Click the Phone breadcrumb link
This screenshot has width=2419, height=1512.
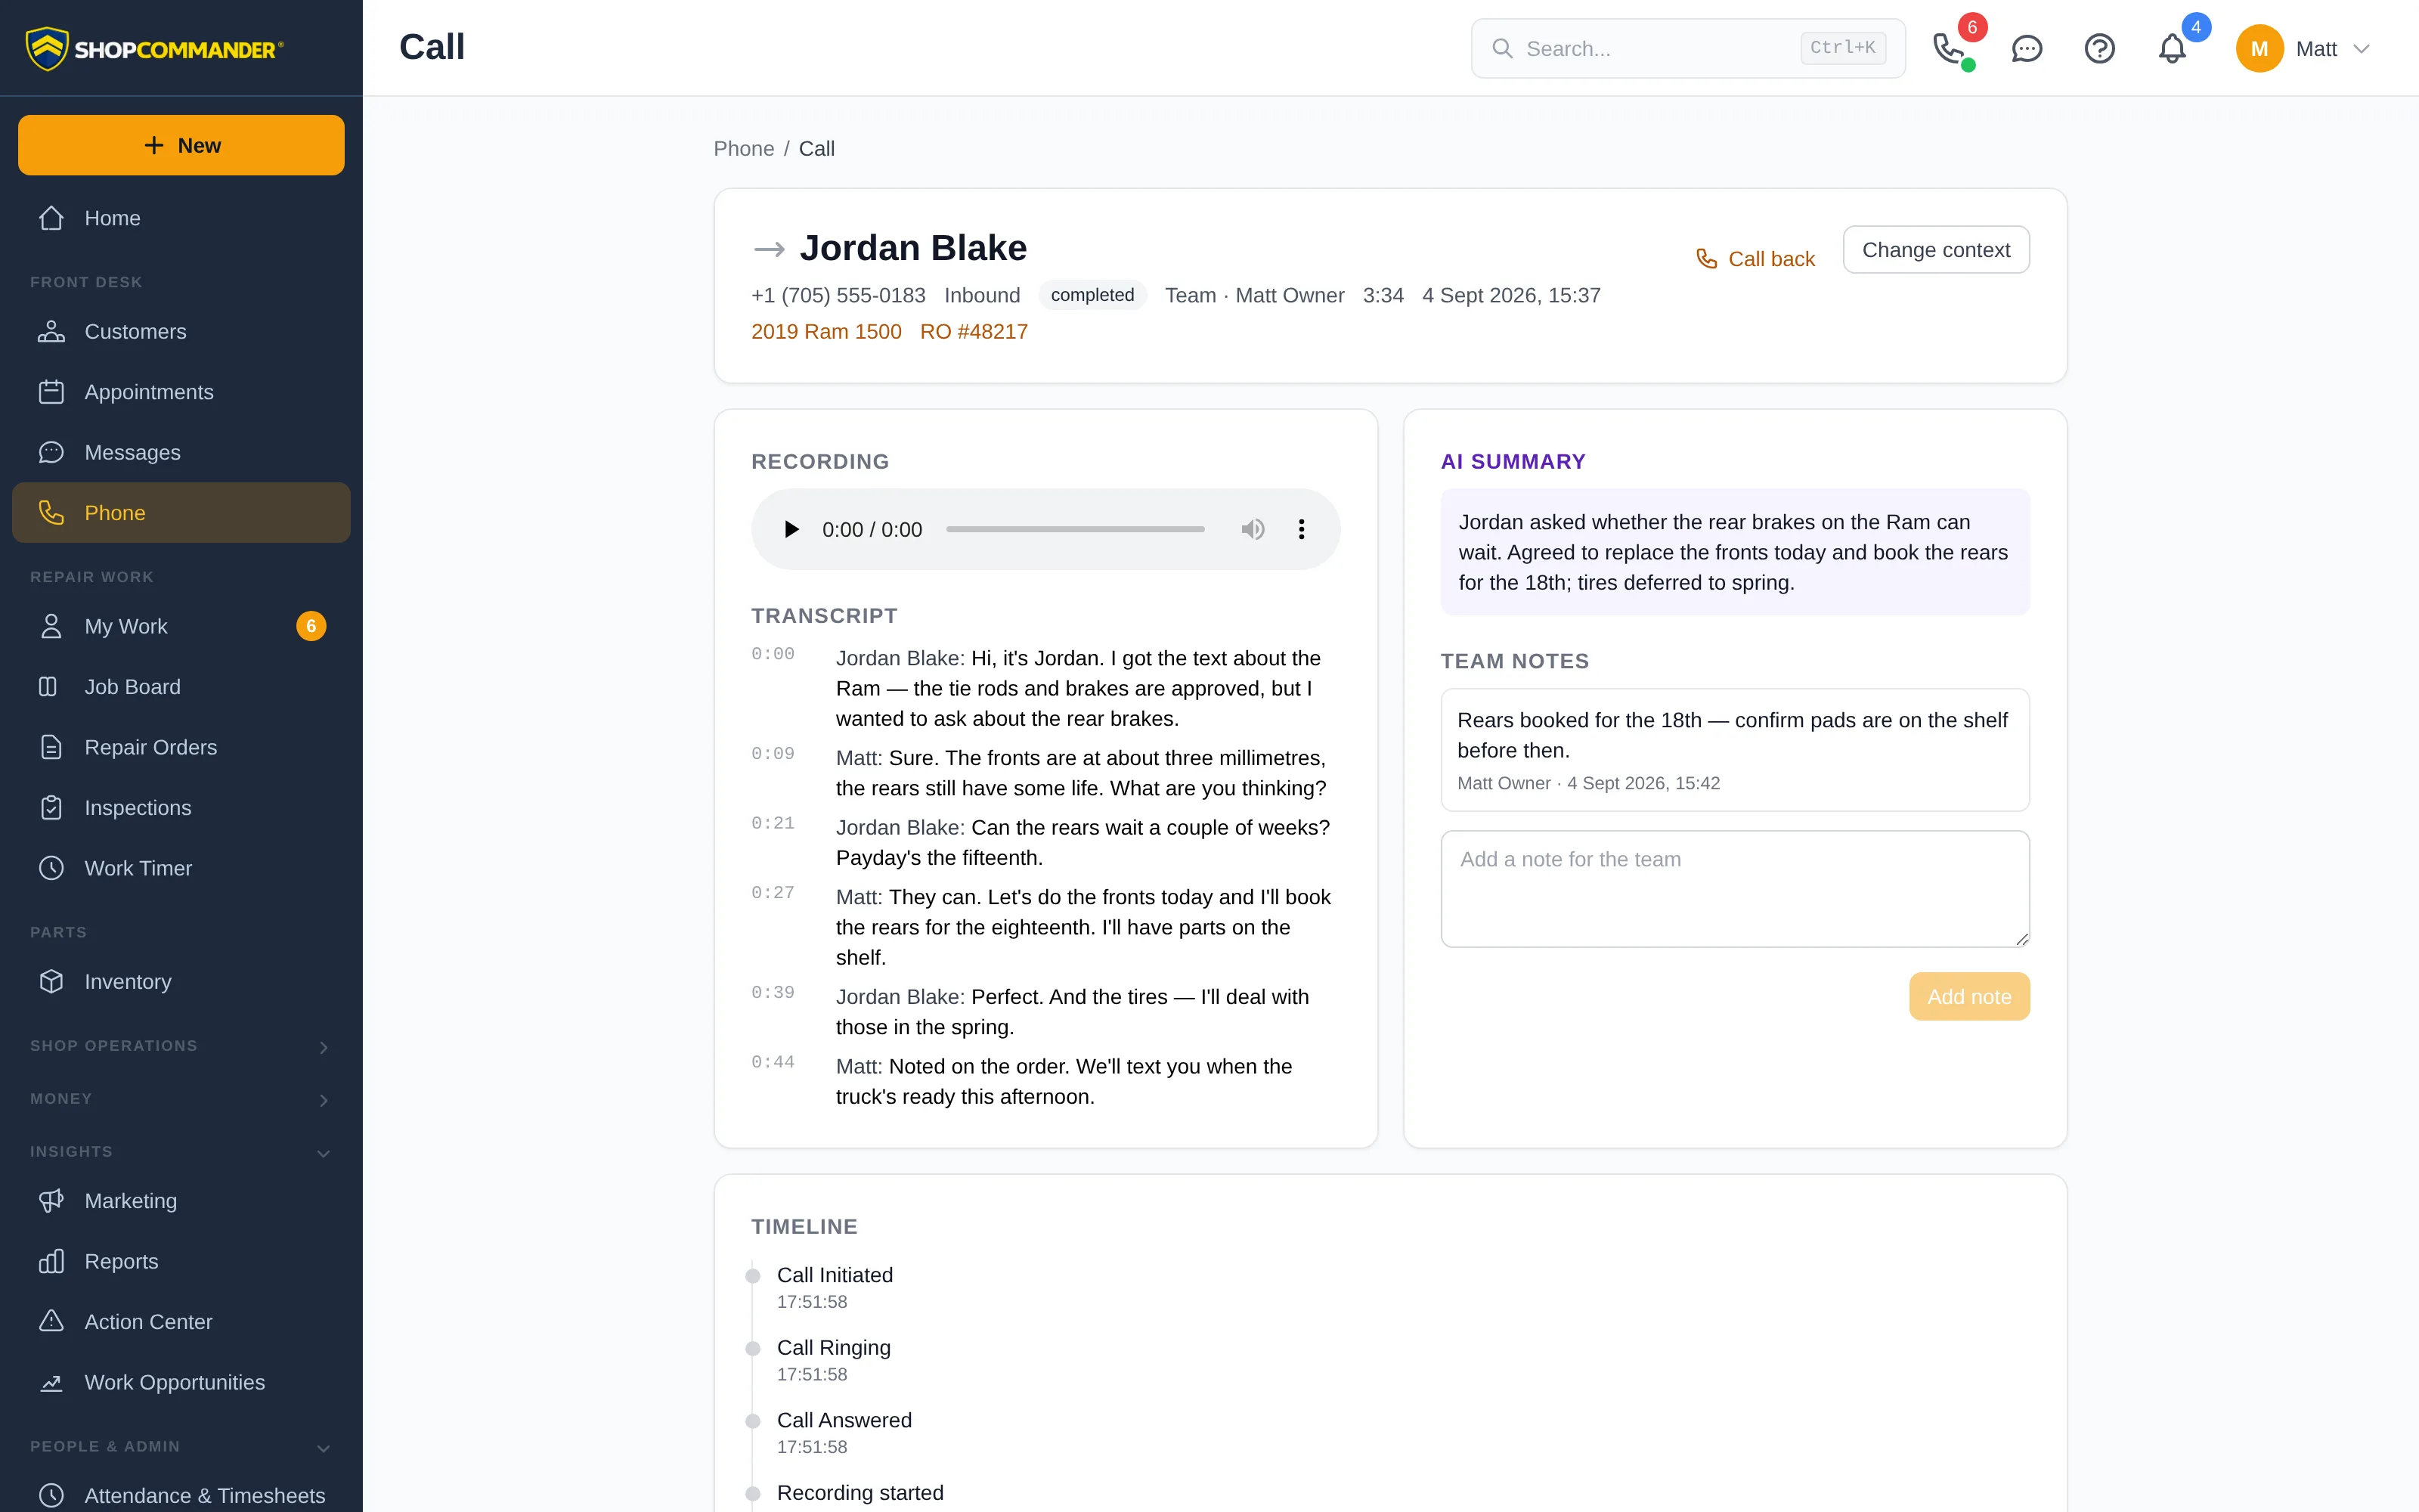tap(742, 149)
